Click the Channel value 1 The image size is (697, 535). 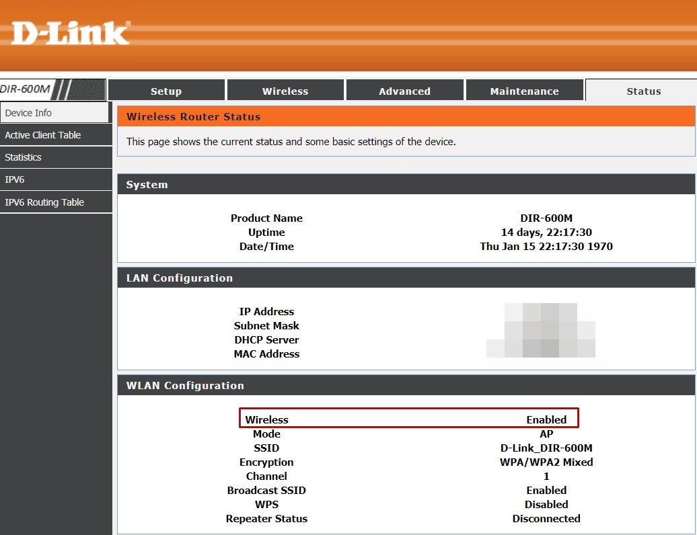click(x=546, y=476)
